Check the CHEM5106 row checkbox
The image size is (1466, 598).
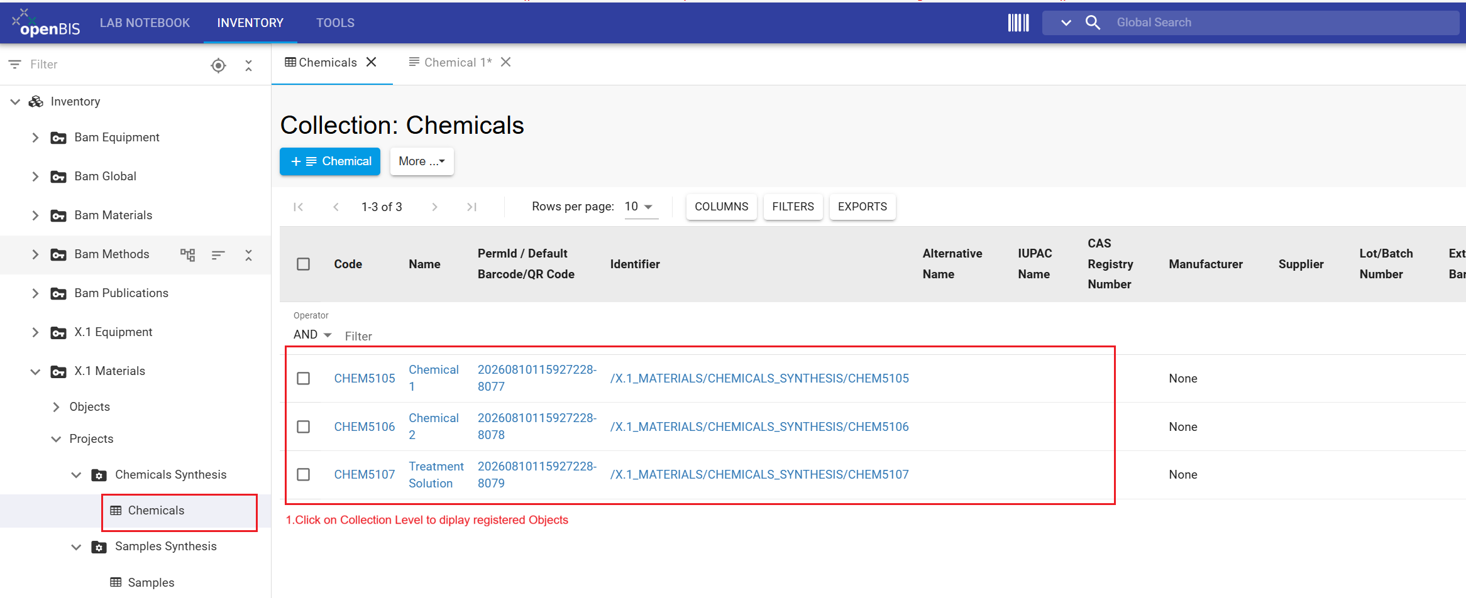tap(303, 427)
